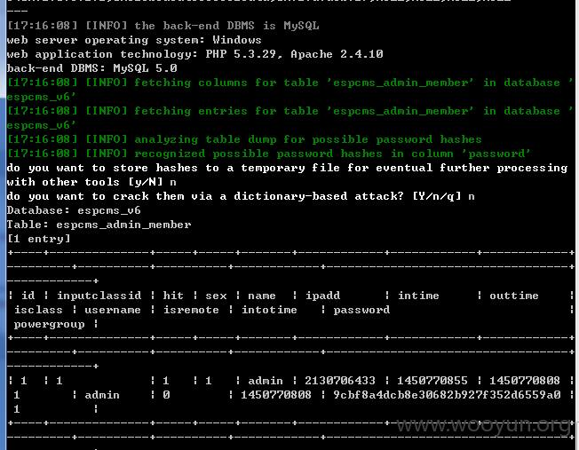Click the 'back-end DBMS is MySQL' log line
This screenshot has height=450, width=579.
[x=163, y=26]
